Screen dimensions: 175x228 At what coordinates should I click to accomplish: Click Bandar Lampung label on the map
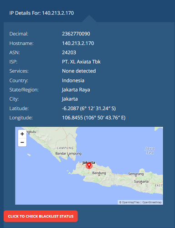[x=68, y=154]
